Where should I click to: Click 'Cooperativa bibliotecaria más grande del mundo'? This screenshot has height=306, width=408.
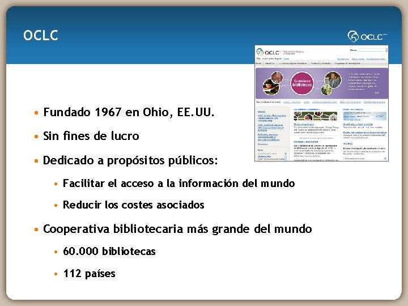coord(177,229)
